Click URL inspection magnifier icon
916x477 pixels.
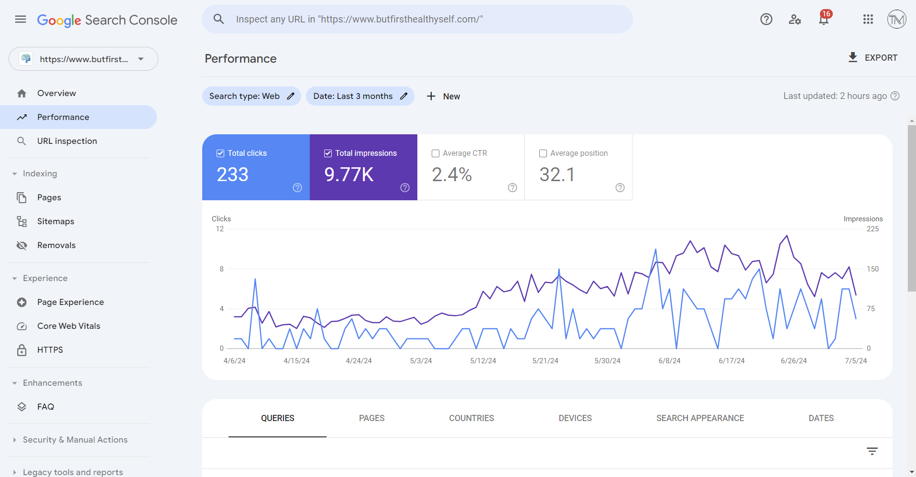22,141
